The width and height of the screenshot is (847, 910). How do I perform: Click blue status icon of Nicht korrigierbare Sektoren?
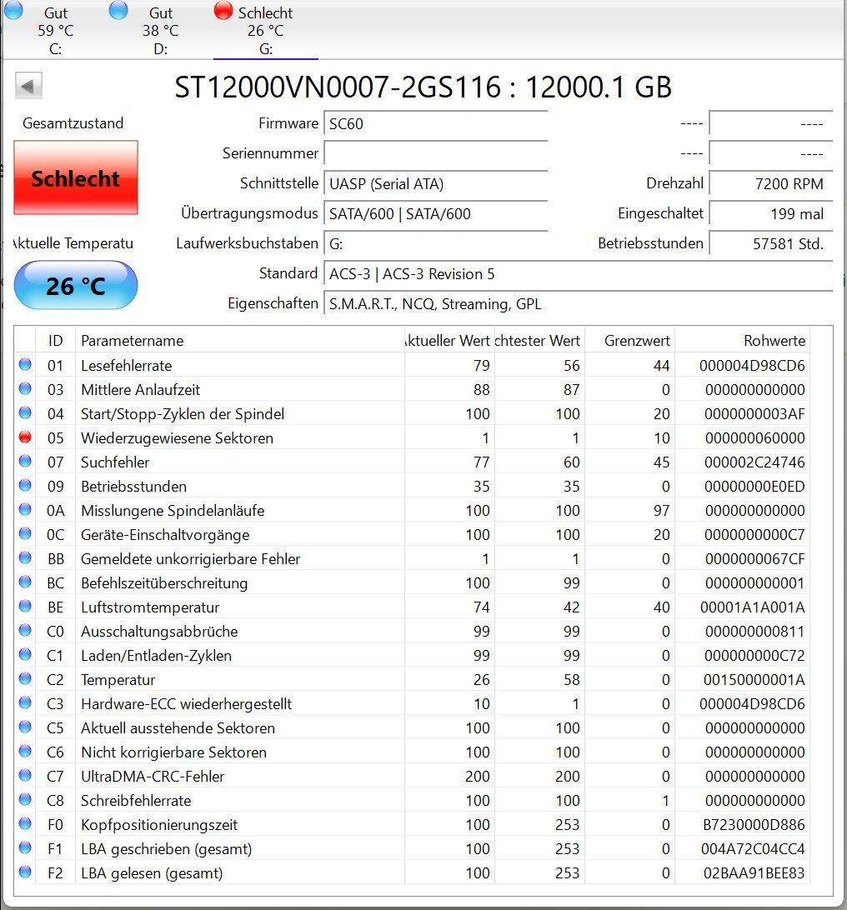[x=25, y=752]
